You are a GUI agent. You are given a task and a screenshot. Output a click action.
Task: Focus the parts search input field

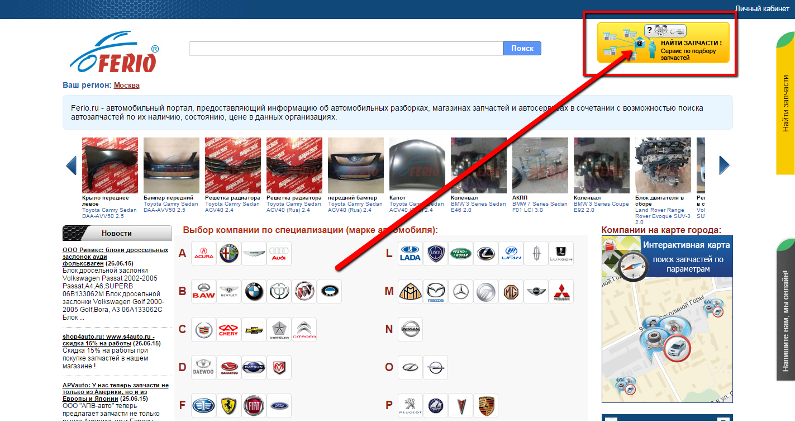pyautogui.click(x=346, y=49)
